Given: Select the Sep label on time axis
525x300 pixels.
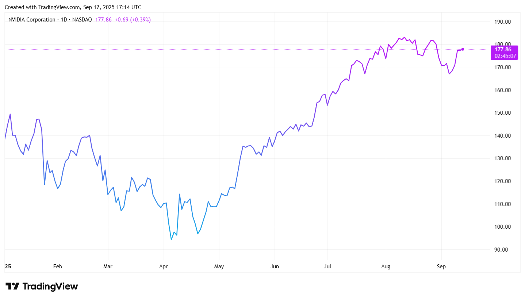Looking at the screenshot, I should (x=441, y=267).
